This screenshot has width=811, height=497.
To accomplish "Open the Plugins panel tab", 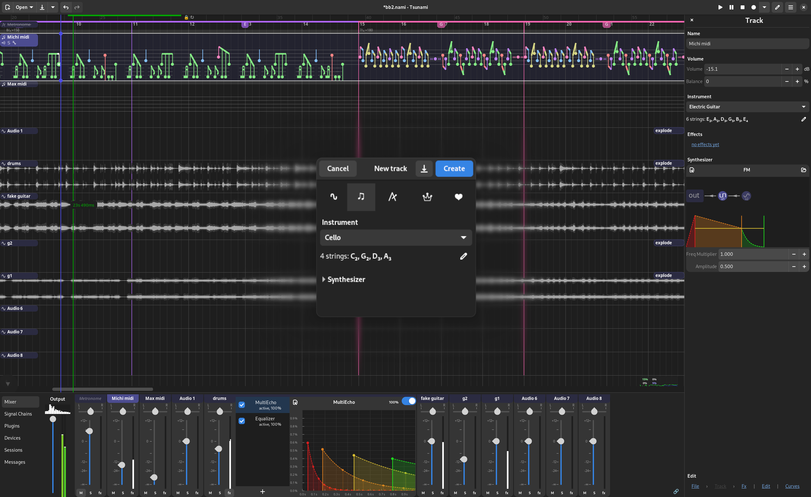I will [12, 426].
